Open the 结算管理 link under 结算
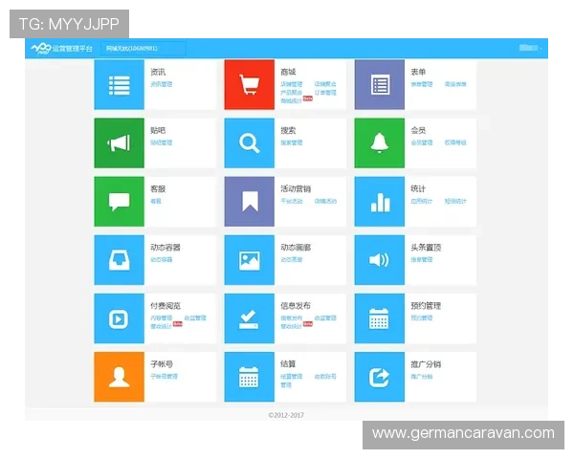Viewport: 574px width, 459px height. (292, 377)
